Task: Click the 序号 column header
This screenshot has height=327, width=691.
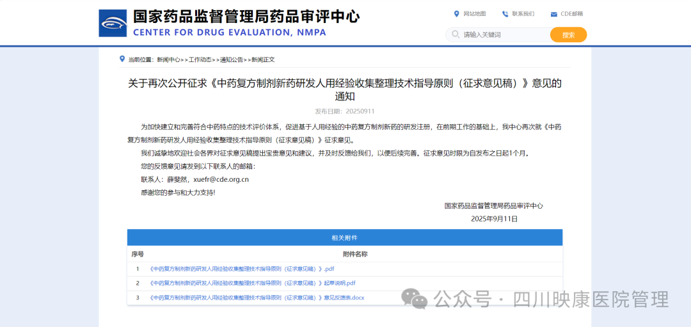Action: pyautogui.click(x=138, y=254)
